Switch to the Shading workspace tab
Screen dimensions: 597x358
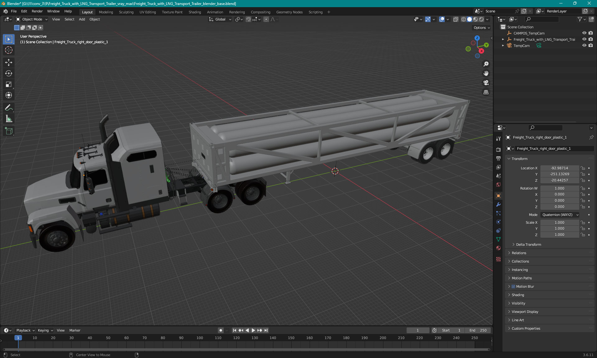coord(195,12)
